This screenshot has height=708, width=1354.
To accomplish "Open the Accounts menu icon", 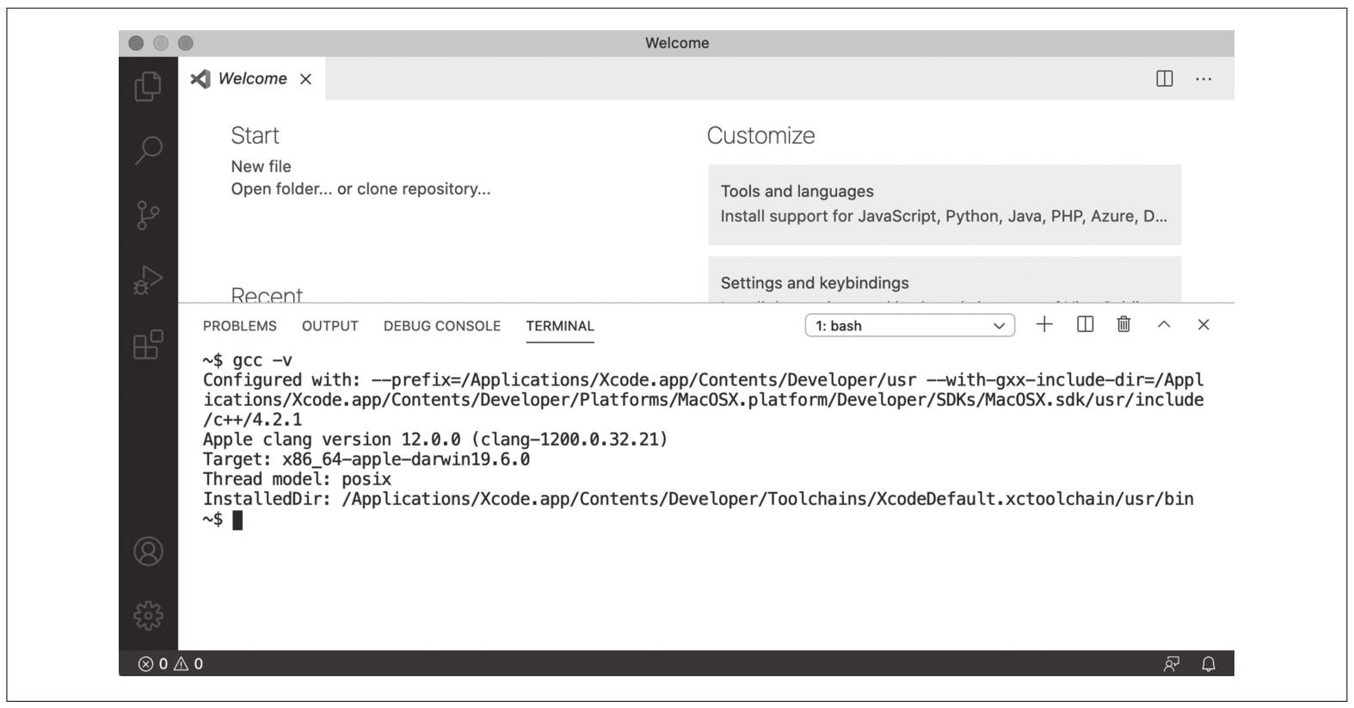I will click(x=148, y=551).
